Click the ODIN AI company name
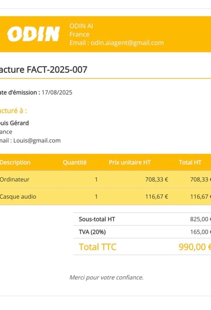This screenshot has width=211, height=310. [81, 26]
